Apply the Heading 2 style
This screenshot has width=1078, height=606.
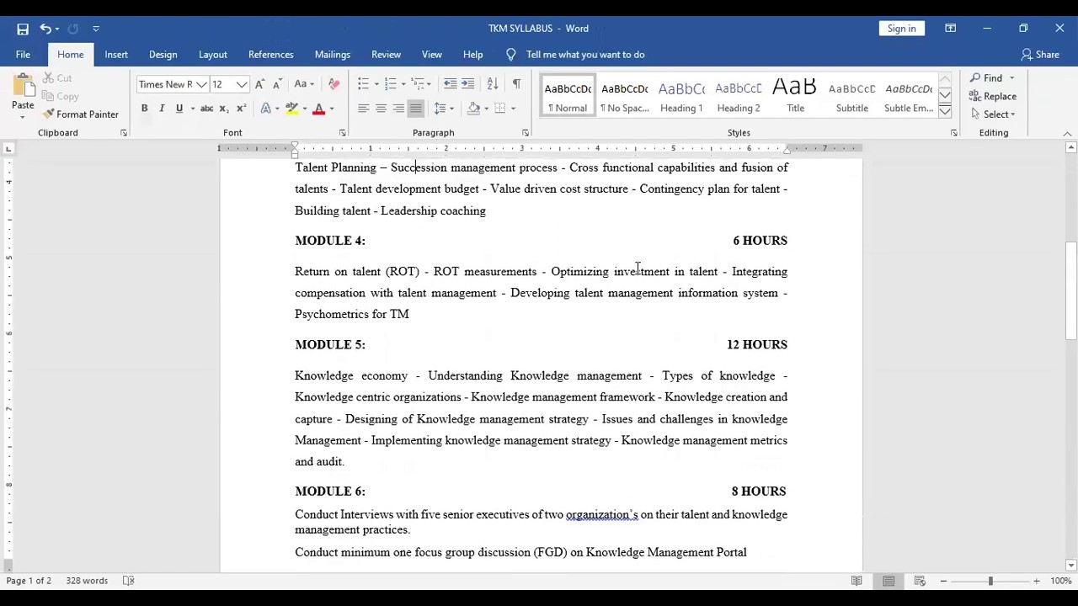tap(739, 95)
